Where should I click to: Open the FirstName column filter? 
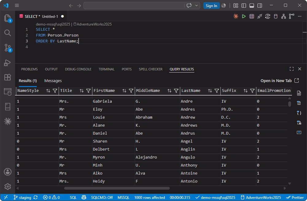[131, 91]
